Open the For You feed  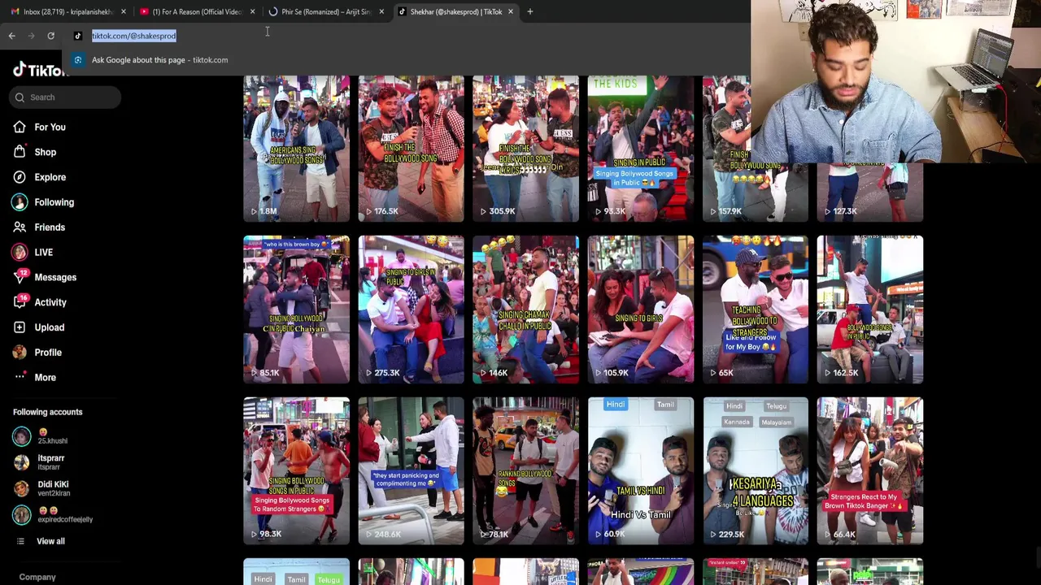tap(50, 127)
